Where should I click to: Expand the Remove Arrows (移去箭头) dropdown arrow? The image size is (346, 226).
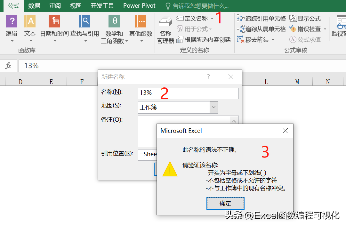[273, 40]
